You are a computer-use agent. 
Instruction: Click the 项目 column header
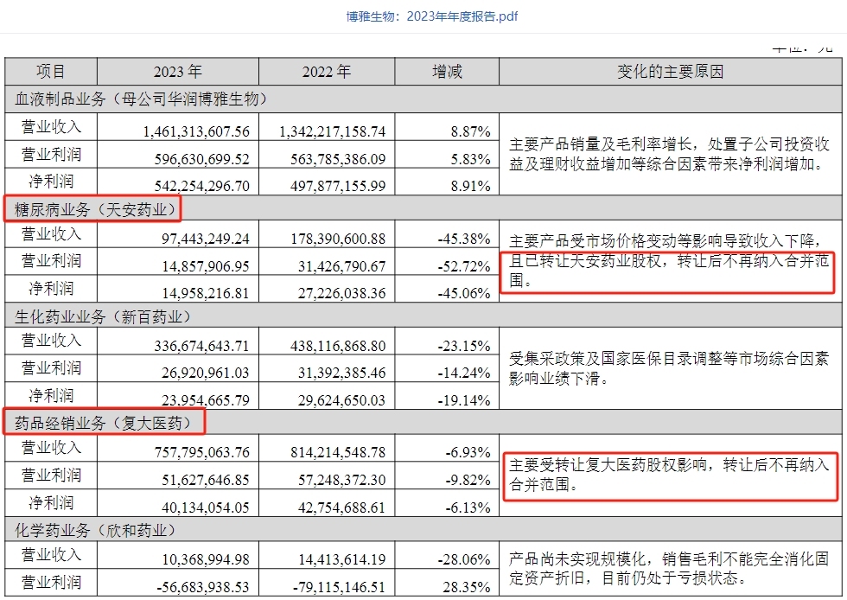[x=51, y=72]
